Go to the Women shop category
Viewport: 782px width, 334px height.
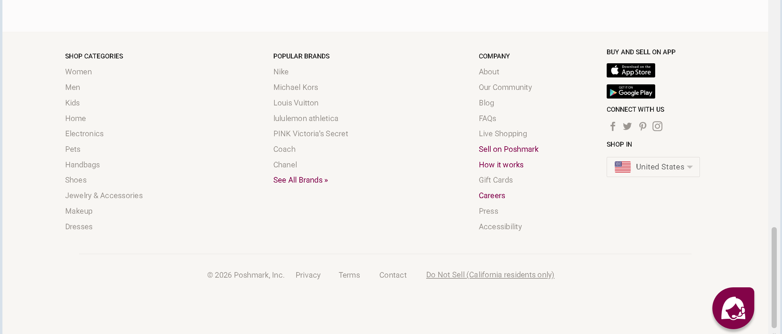click(79, 72)
